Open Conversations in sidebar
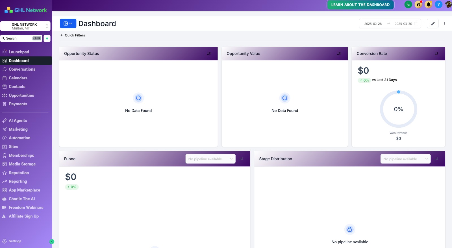This screenshot has height=248, width=452. point(26,69)
